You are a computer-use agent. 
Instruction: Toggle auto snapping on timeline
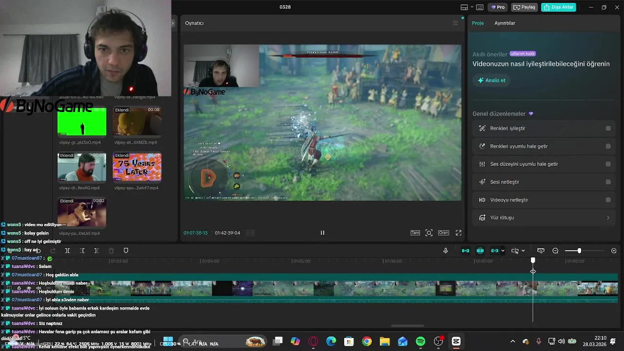[480, 251]
